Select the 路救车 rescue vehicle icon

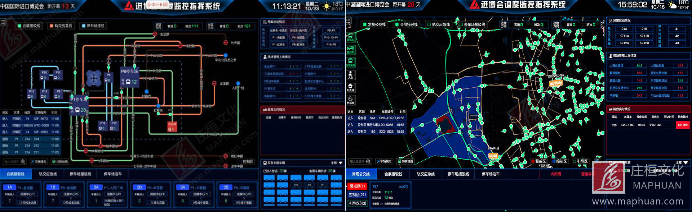click(x=350, y=50)
